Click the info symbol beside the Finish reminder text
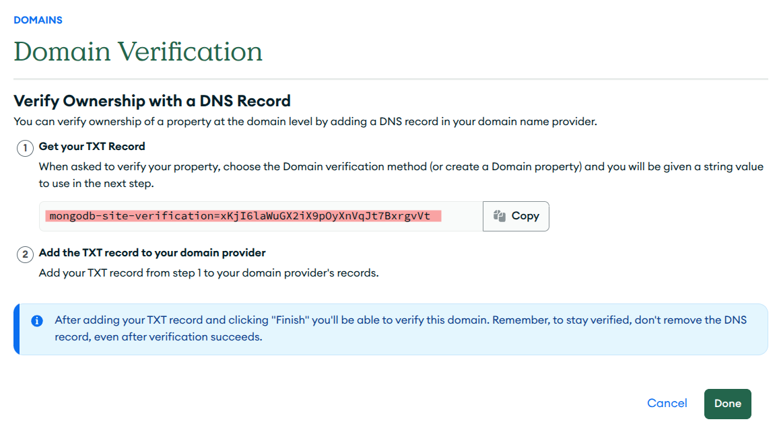Image resolution: width=775 pixels, height=434 pixels. (x=38, y=320)
